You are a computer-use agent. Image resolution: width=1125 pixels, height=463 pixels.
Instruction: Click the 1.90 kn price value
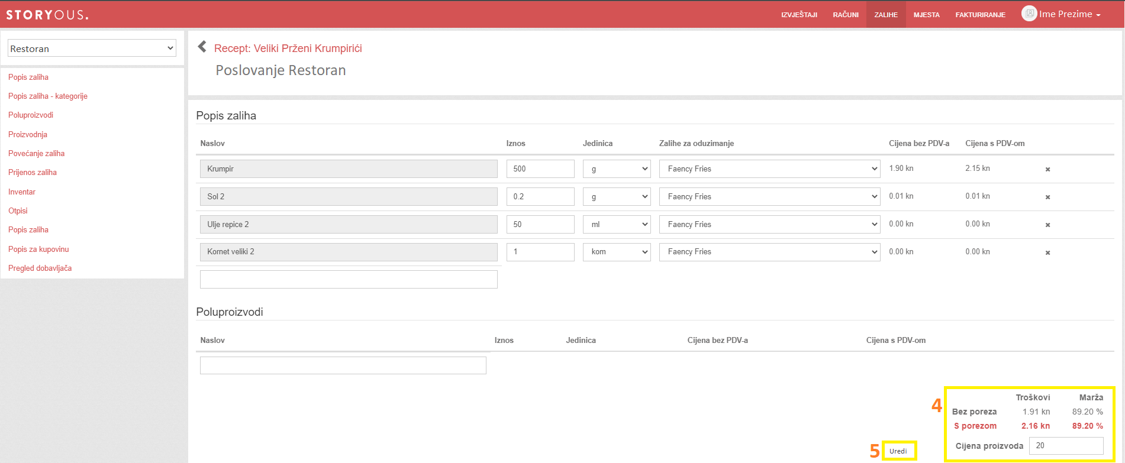pos(901,169)
